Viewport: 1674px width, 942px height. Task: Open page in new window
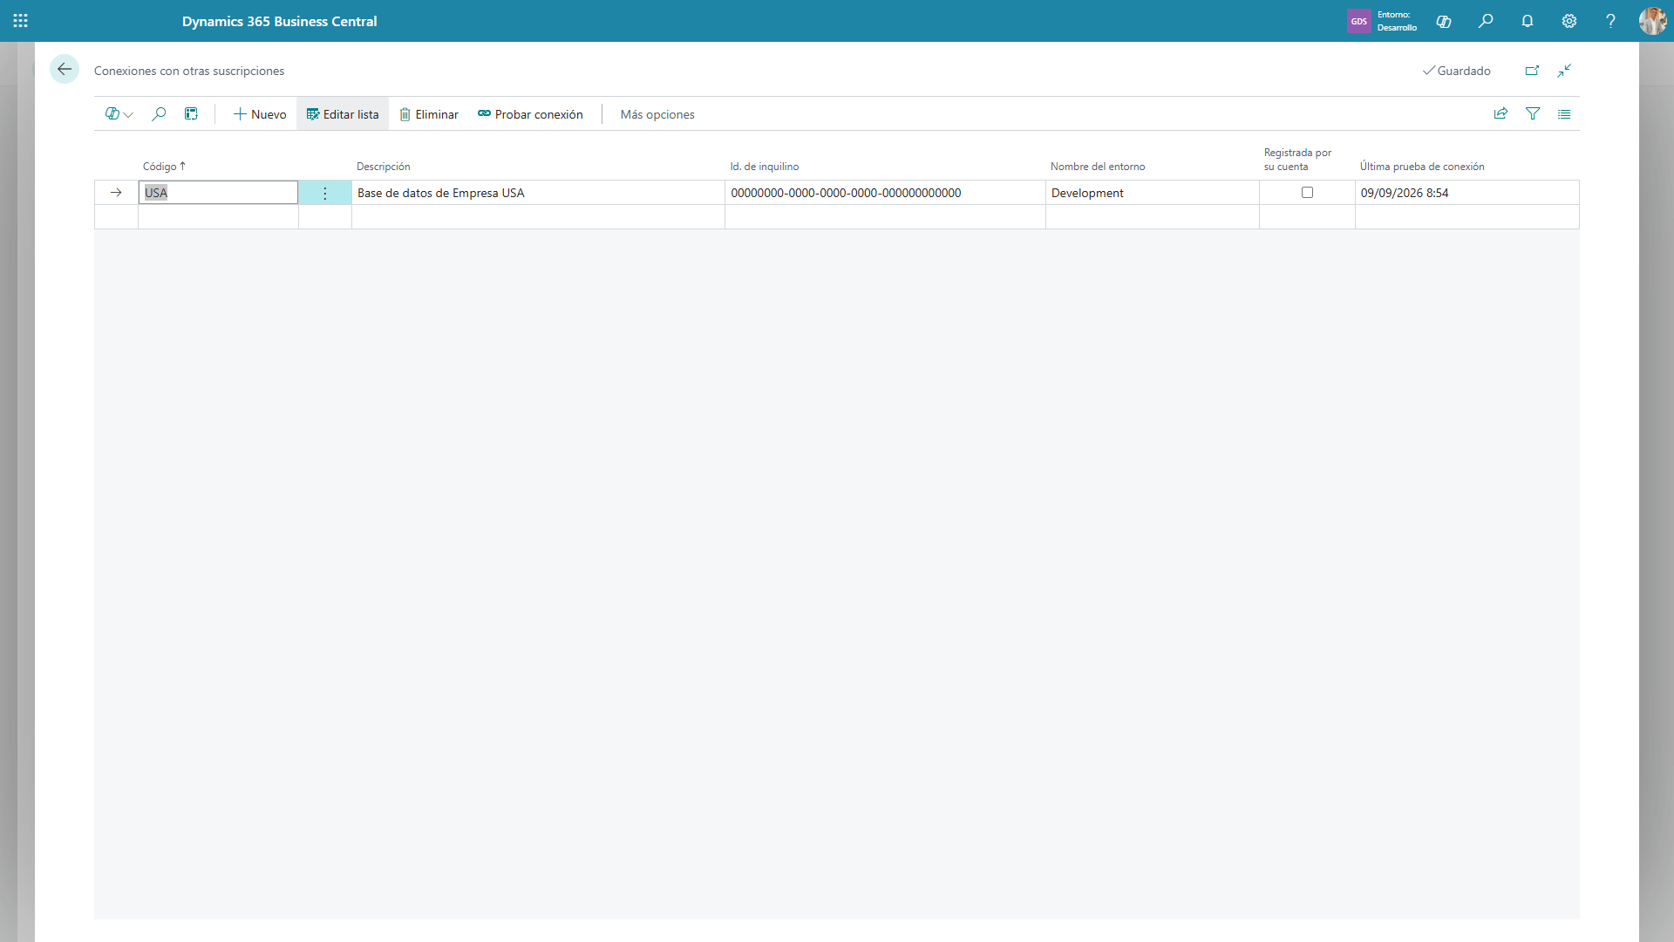[1532, 71]
